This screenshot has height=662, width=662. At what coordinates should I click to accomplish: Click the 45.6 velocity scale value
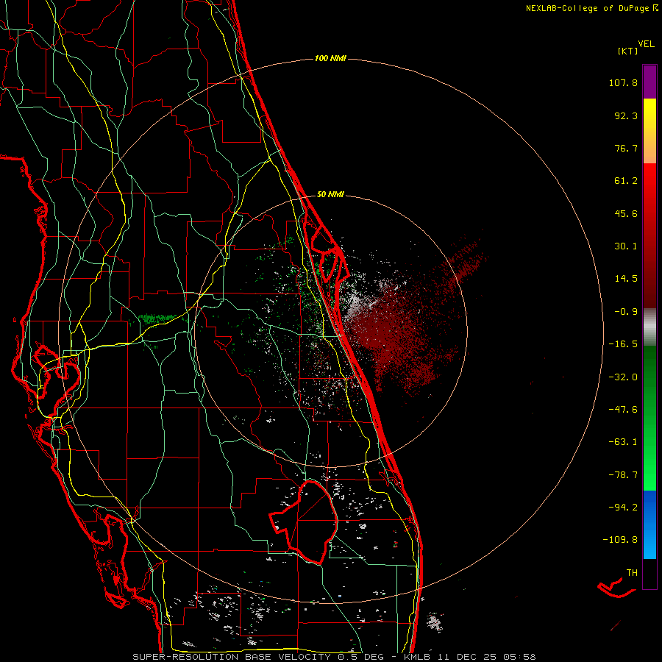click(626, 213)
